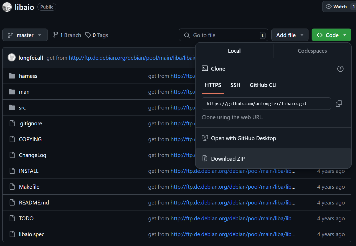
Task: Open the 1 Branch link
Action: pos(67,35)
